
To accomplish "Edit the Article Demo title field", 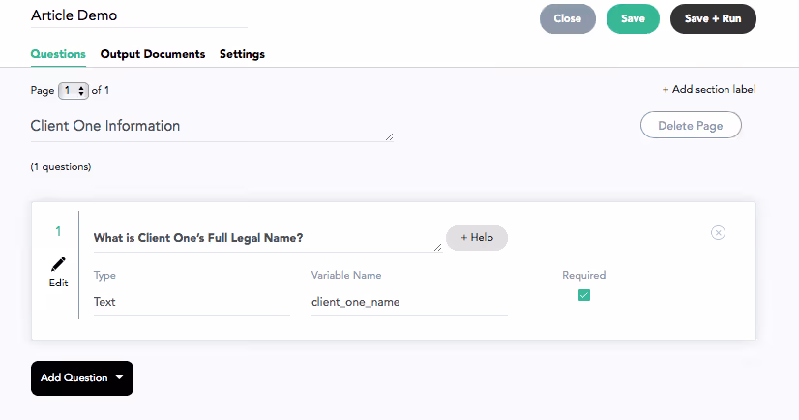I will tap(139, 15).
